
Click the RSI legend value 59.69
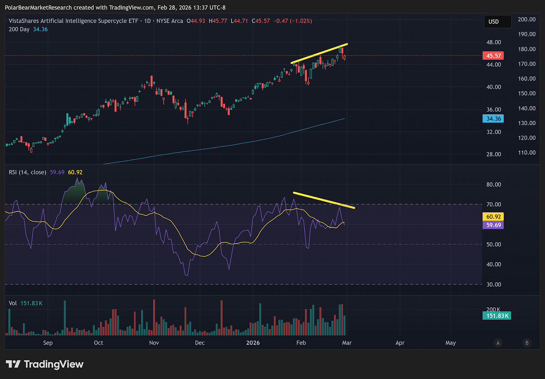pyautogui.click(x=57, y=172)
